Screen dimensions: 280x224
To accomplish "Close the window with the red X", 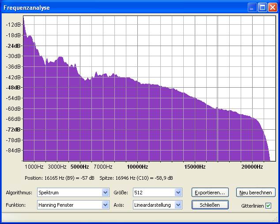I will [x=272, y=8].
